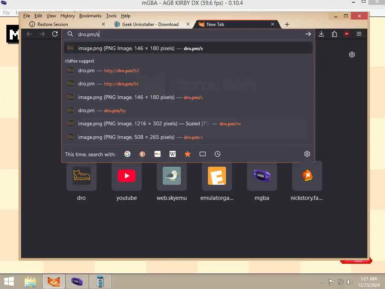Reload the current page
385x289 pixels.
[x=55, y=34]
